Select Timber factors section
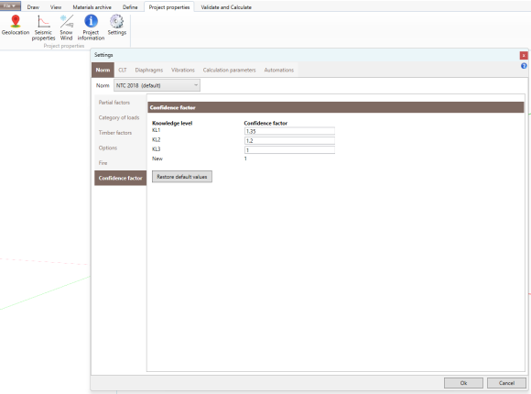Screen dimensions: 531x394 pyautogui.click(x=115, y=133)
